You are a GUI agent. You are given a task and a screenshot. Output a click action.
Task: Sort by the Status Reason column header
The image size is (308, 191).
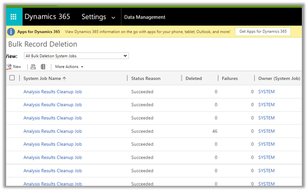145,78
